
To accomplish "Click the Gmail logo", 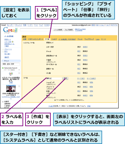I will (x=10, y=30).
